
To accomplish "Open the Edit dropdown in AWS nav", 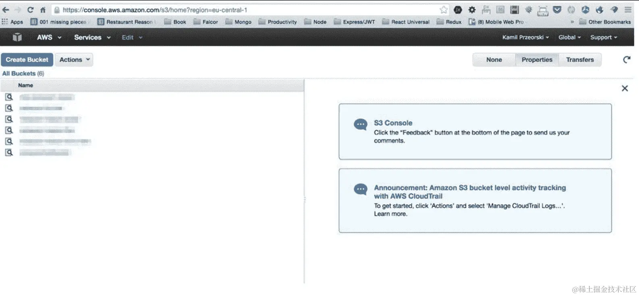I will tap(132, 37).
